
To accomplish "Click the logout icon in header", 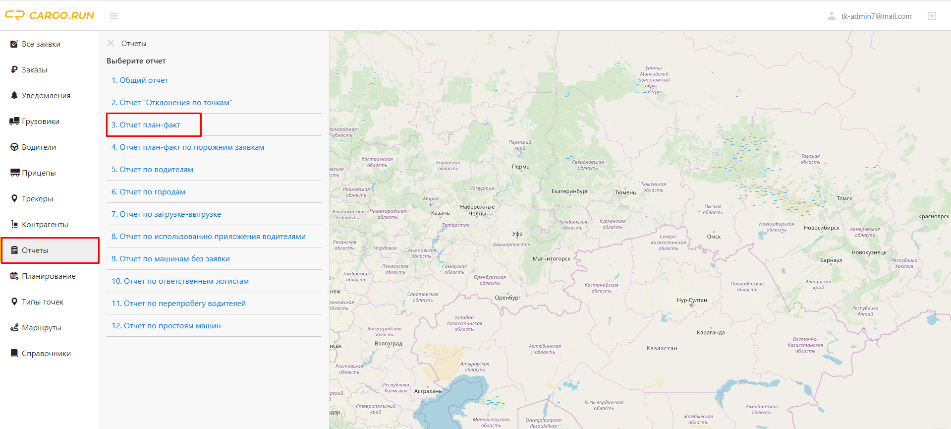I will pyautogui.click(x=932, y=16).
